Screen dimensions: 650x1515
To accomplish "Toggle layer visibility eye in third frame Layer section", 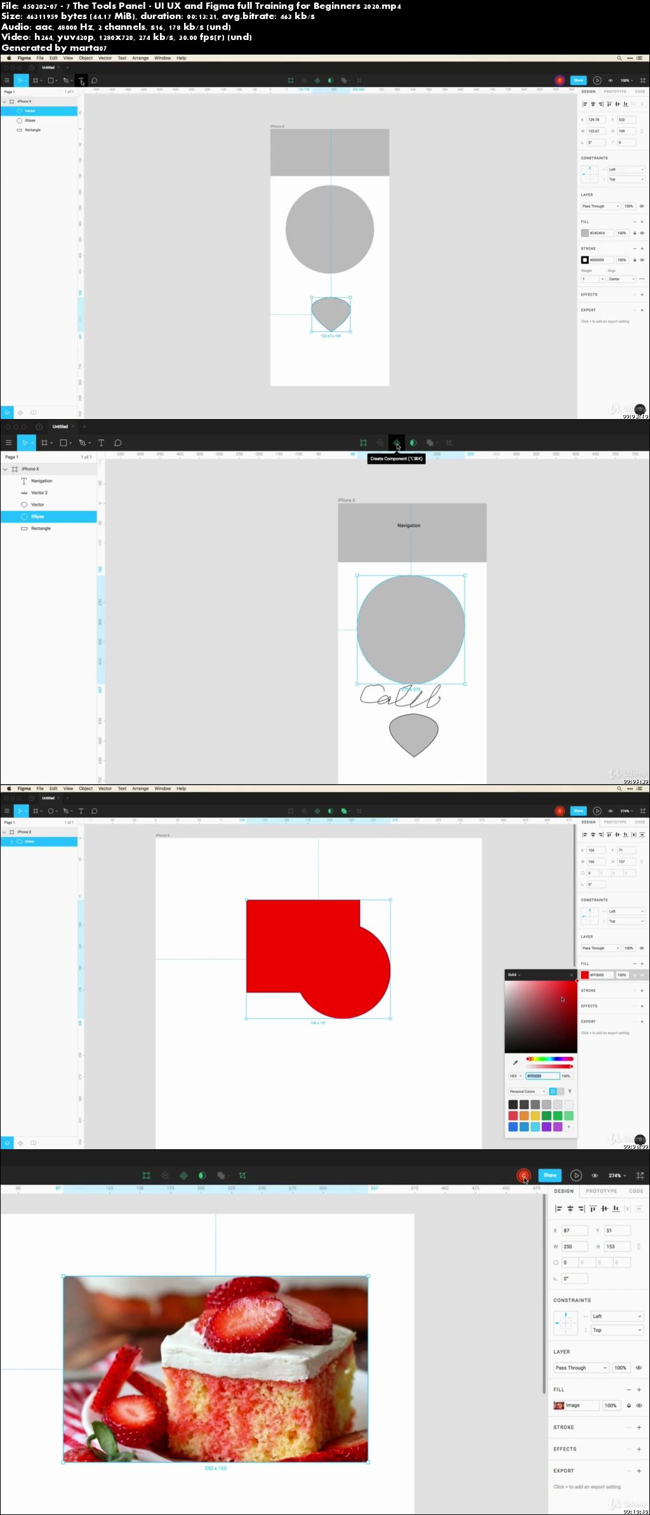I will 642,948.
